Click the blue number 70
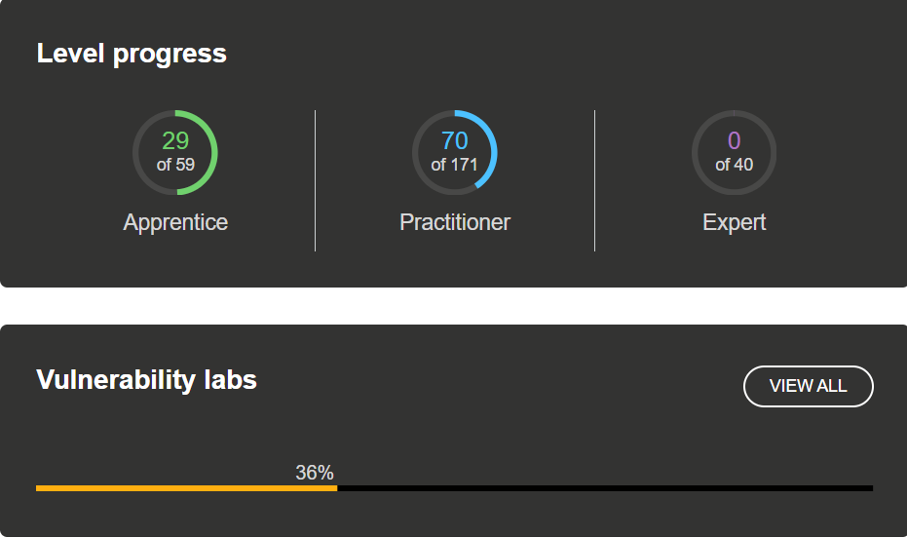Screen dimensions: 907x538 click(455, 140)
